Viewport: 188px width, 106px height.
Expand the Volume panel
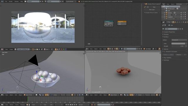(x=166, y=49)
